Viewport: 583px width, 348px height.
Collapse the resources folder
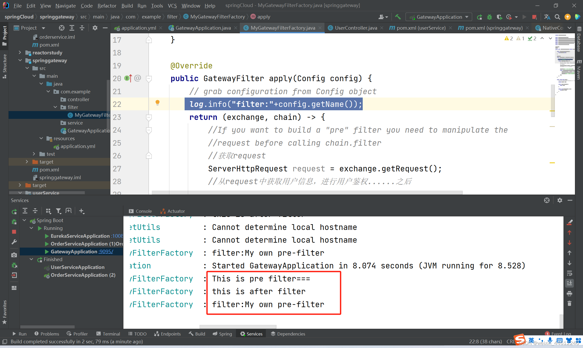[41, 138]
